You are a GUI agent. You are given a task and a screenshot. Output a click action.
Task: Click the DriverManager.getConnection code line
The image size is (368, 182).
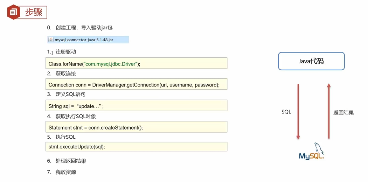[x=136, y=84]
